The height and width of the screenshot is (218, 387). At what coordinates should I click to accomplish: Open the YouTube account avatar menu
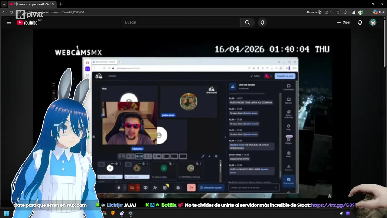[373, 22]
